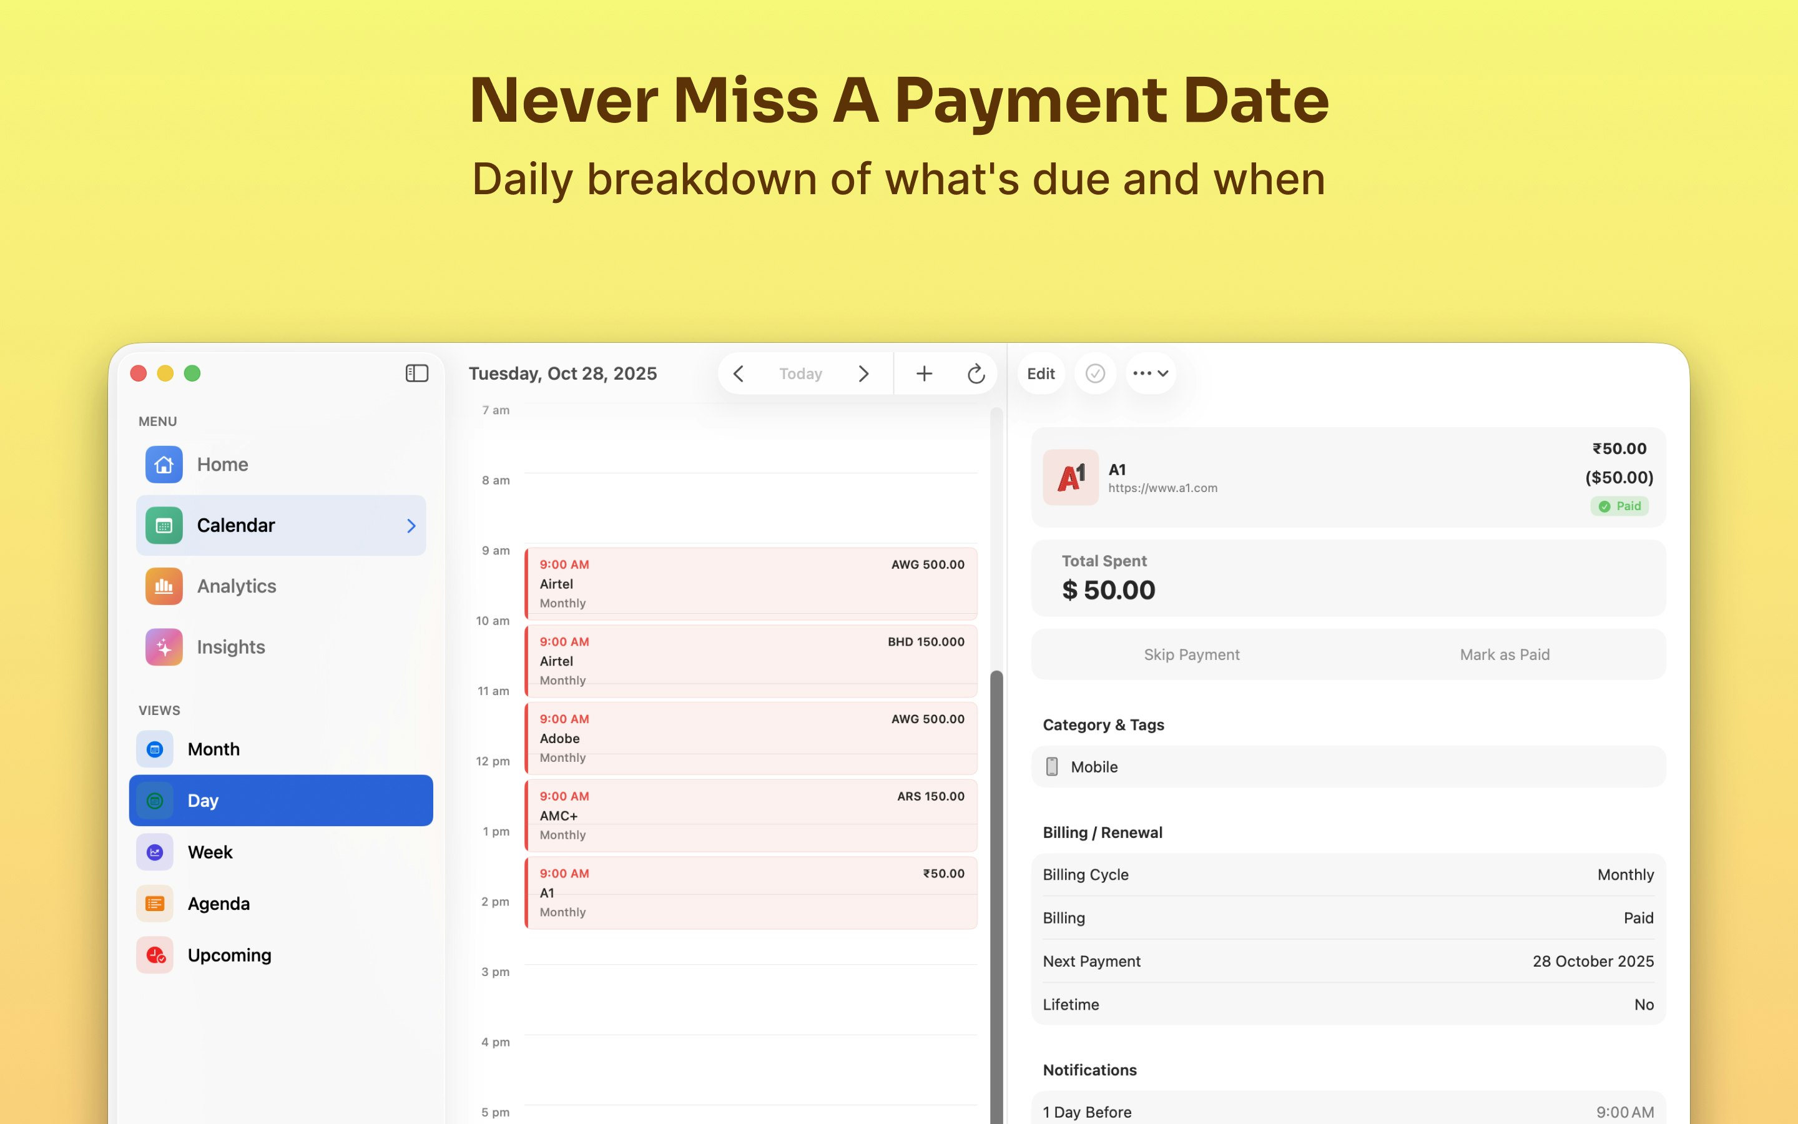This screenshot has height=1124, width=1798.
Task: Select the Skip Payment segment
Action: (x=1191, y=655)
